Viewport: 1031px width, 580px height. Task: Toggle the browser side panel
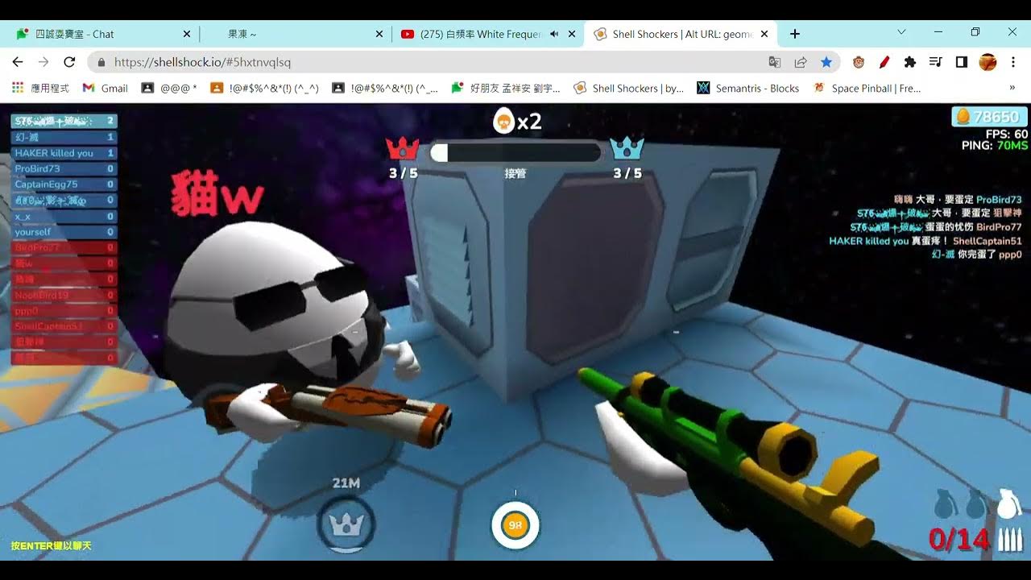click(961, 62)
